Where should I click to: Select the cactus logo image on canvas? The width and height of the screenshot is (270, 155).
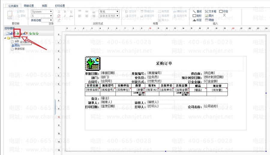pos(93,63)
